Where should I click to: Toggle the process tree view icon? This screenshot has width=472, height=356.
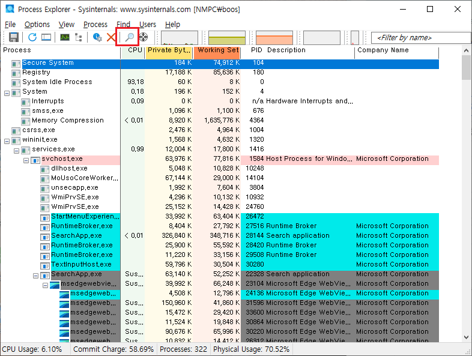(79, 37)
